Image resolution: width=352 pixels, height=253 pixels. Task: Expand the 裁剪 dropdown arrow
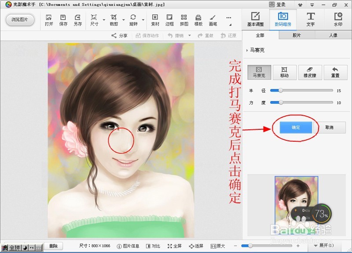[124, 20]
